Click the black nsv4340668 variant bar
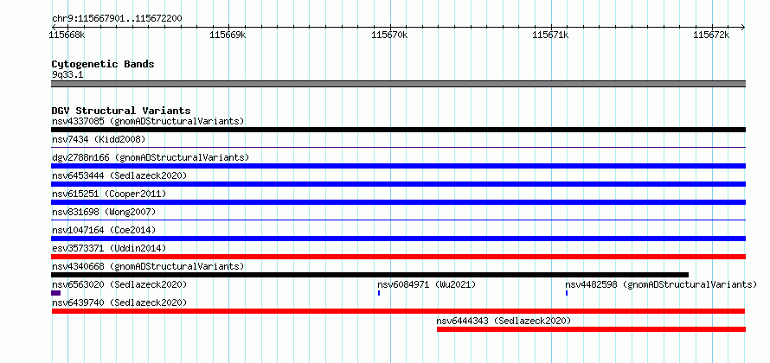This screenshot has height=363, width=770. click(369, 275)
